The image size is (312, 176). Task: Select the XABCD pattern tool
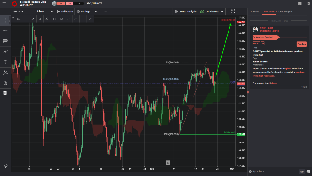5,72
